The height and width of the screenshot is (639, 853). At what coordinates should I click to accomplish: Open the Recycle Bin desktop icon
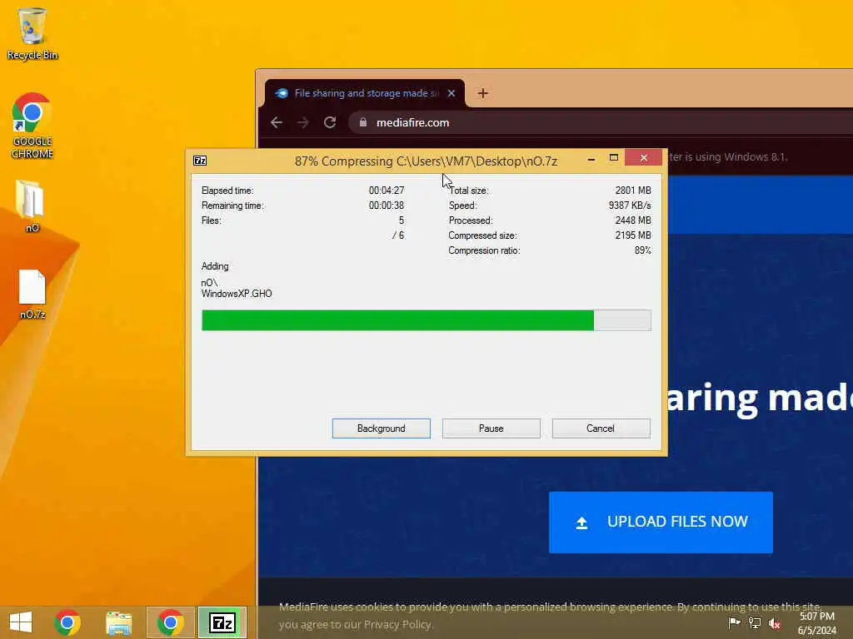click(32, 33)
